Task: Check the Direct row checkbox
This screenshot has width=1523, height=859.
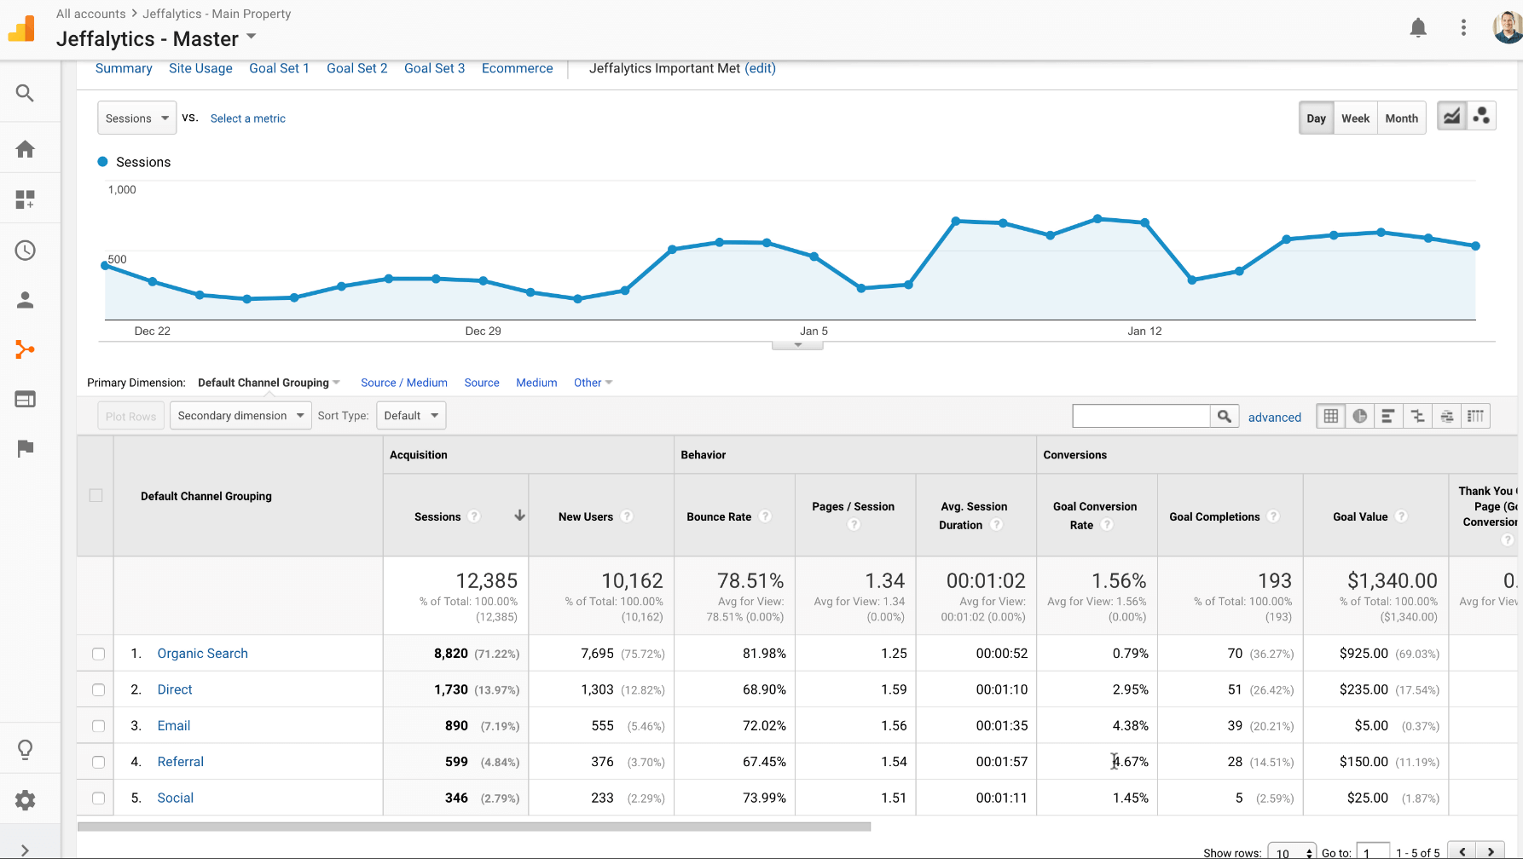Action: click(98, 689)
